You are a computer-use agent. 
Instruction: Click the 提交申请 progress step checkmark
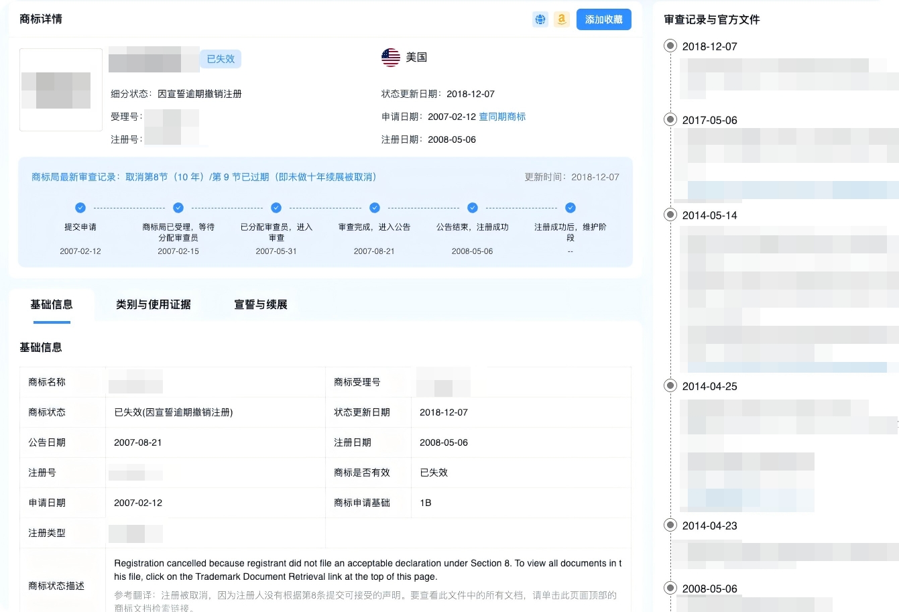pos(80,208)
